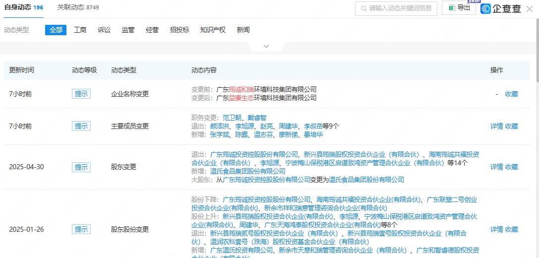Click the 企业名称变更 type cell

pyautogui.click(x=130, y=94)
